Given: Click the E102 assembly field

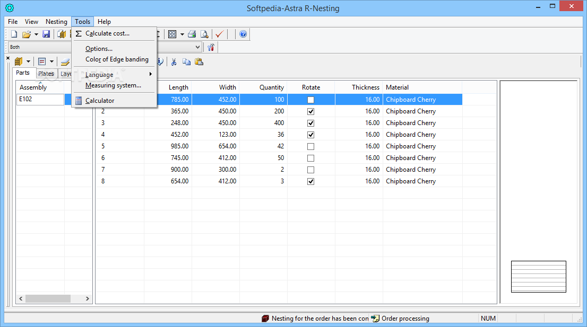Looking at the screenshot, I should click(40, 100).
